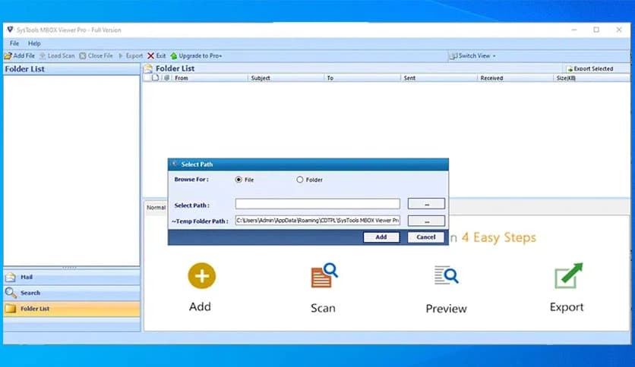635x367 pixels.
Task: Click the application logo in the title bar
Action: click(x=10, y=30)
